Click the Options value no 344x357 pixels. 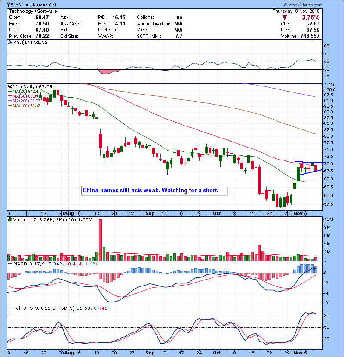179,18
